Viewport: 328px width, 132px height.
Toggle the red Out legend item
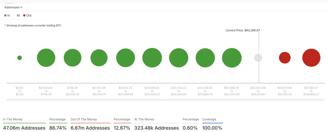(x=27, y=15)
